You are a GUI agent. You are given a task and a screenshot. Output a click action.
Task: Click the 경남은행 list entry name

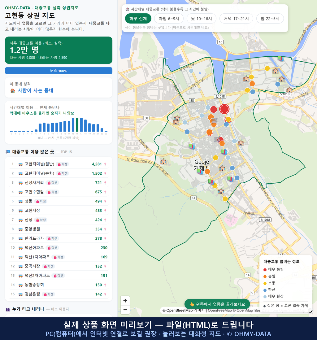32,294
